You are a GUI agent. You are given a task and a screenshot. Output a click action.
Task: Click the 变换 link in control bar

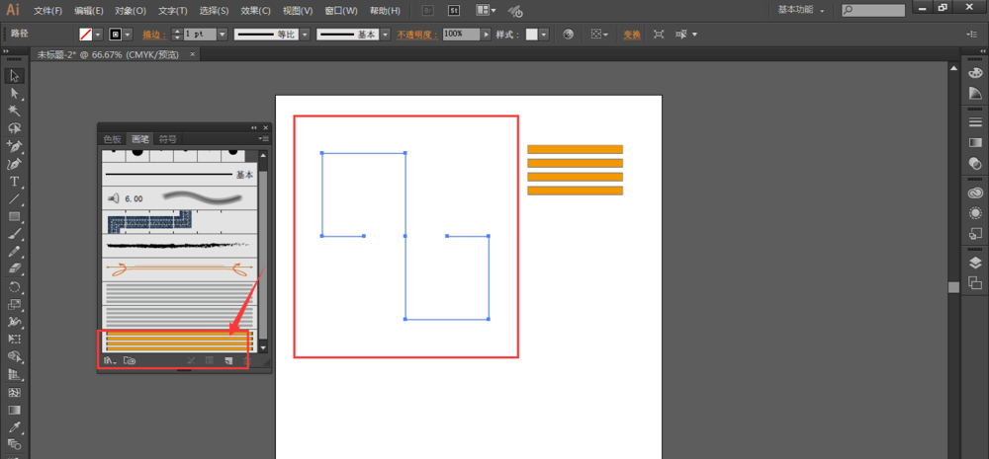[632, 34]
